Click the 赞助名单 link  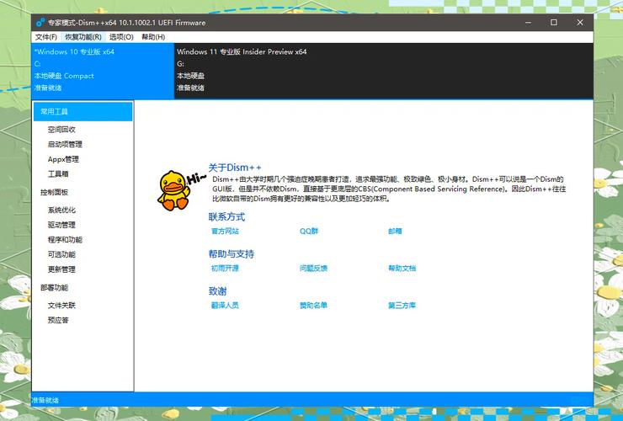pyautogui.click(x=313, y=306)
